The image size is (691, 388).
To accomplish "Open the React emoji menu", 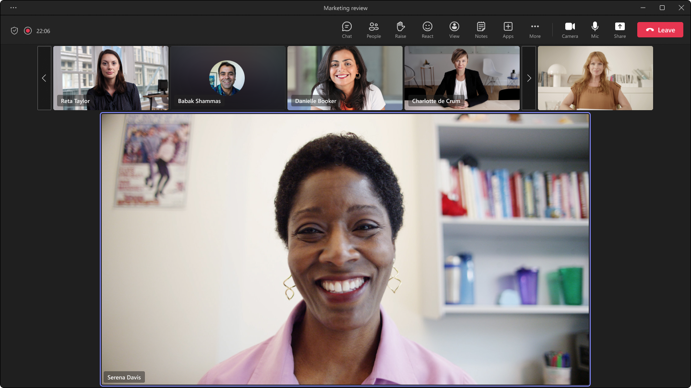I will [427, 29].
